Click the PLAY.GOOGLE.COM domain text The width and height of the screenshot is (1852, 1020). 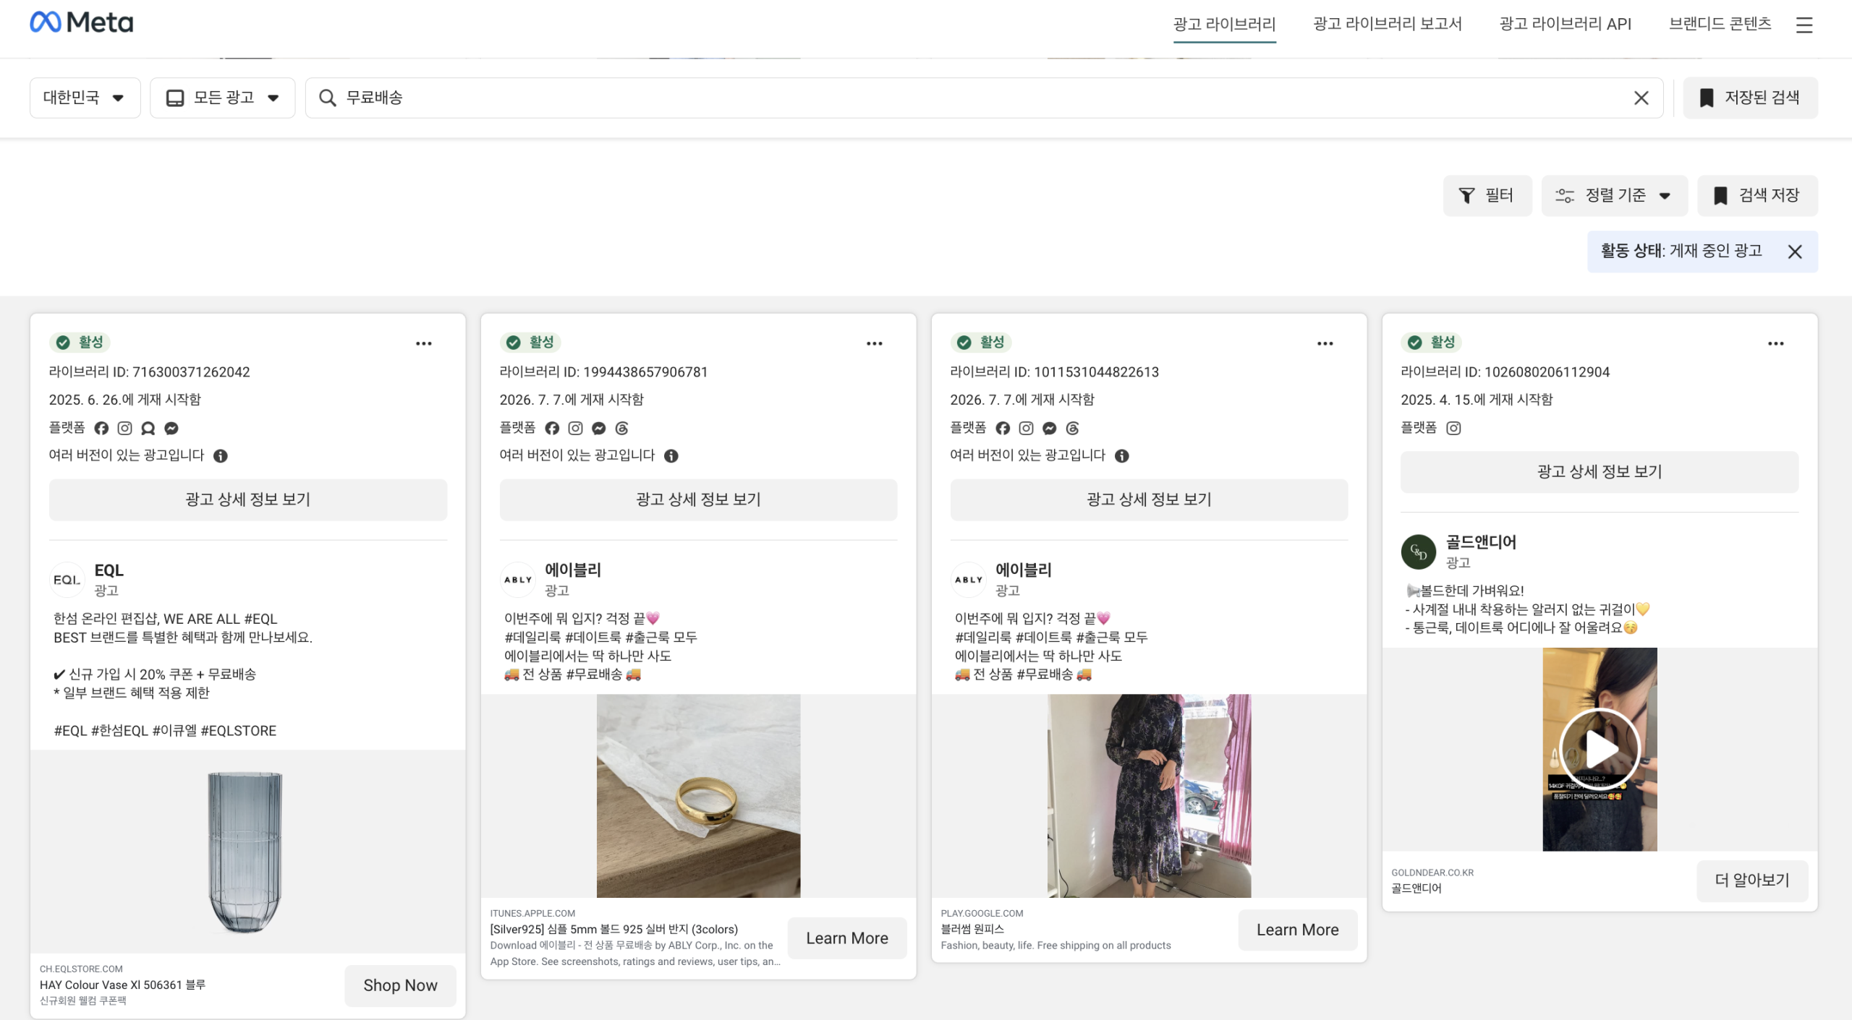[x=982, y=914]
